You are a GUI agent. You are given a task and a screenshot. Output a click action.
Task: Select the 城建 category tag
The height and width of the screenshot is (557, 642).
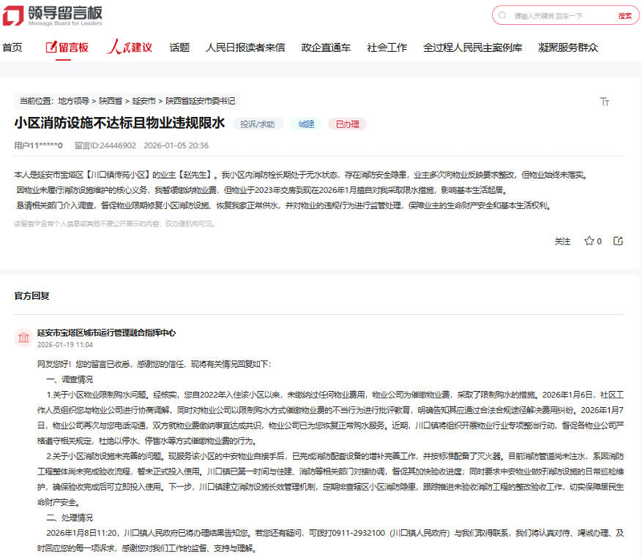click(305, 124)
